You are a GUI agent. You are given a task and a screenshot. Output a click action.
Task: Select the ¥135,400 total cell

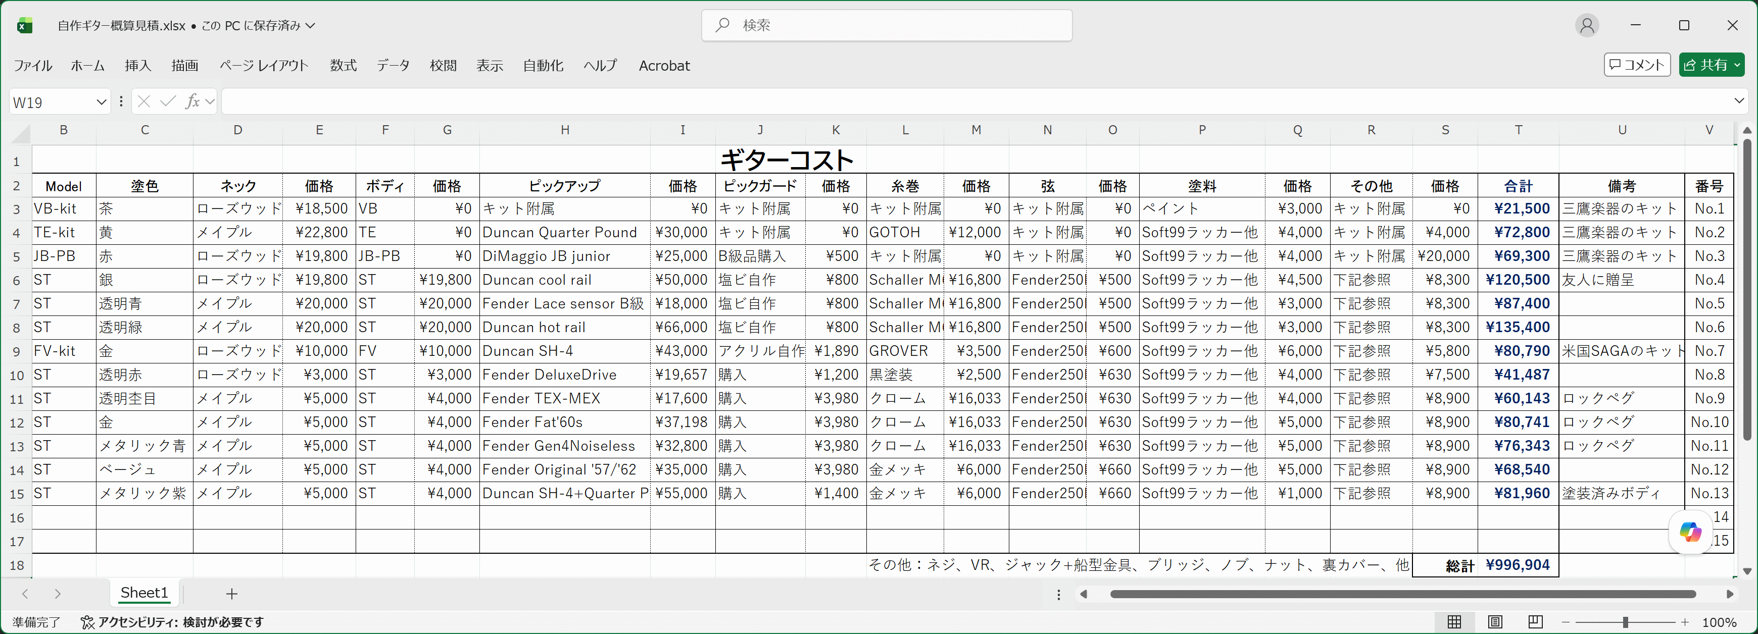coord(1518,327)
